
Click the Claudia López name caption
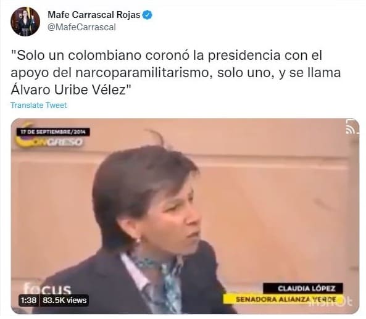click(x=303, y=288)
